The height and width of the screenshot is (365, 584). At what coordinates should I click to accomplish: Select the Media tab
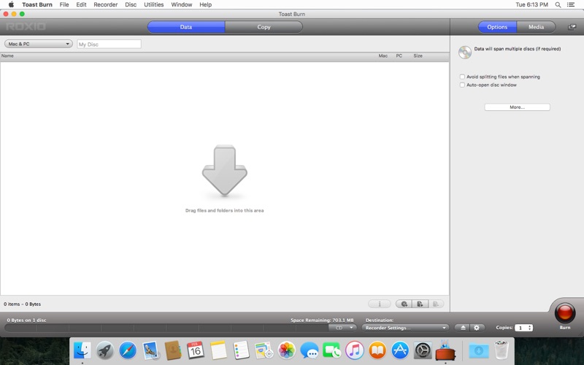pyautogui.click(x=536, y=27)
